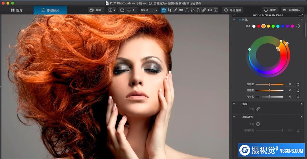Select the orange HSL channel

(264, 26)
